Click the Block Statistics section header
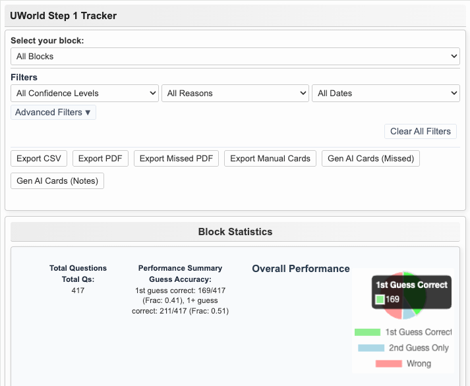Image resolution: width=470 pixels, height=386 pixels. tap(235, 232)
